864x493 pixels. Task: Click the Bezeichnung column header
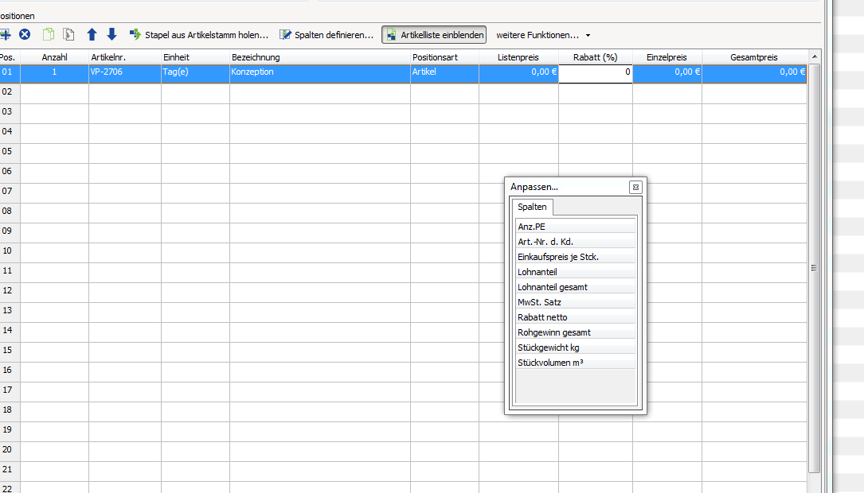320,57
